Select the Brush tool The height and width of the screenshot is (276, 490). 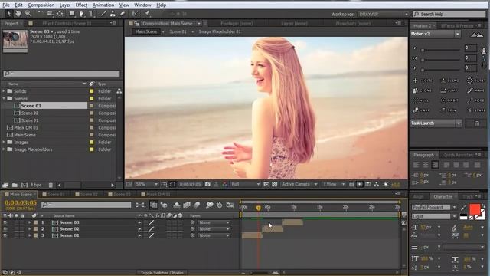103,14
